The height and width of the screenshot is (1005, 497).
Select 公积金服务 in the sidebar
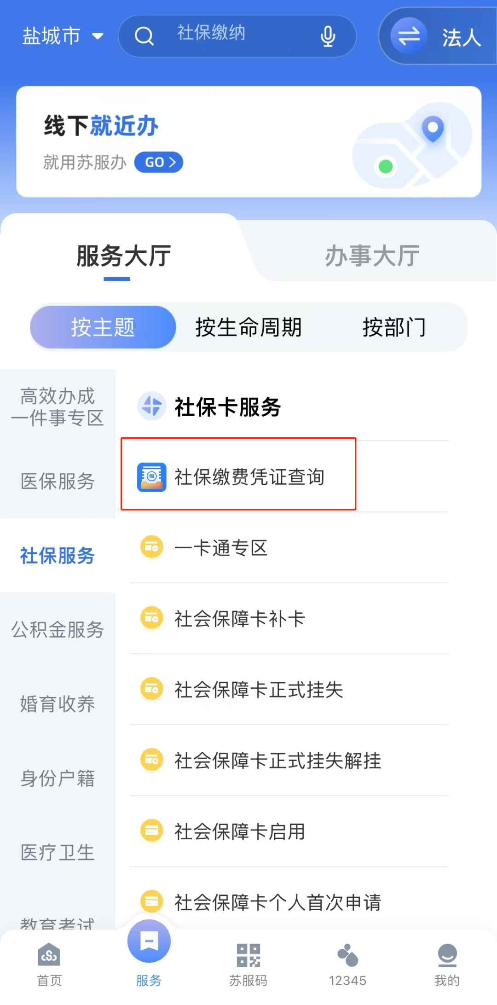(x=58, y=630)
